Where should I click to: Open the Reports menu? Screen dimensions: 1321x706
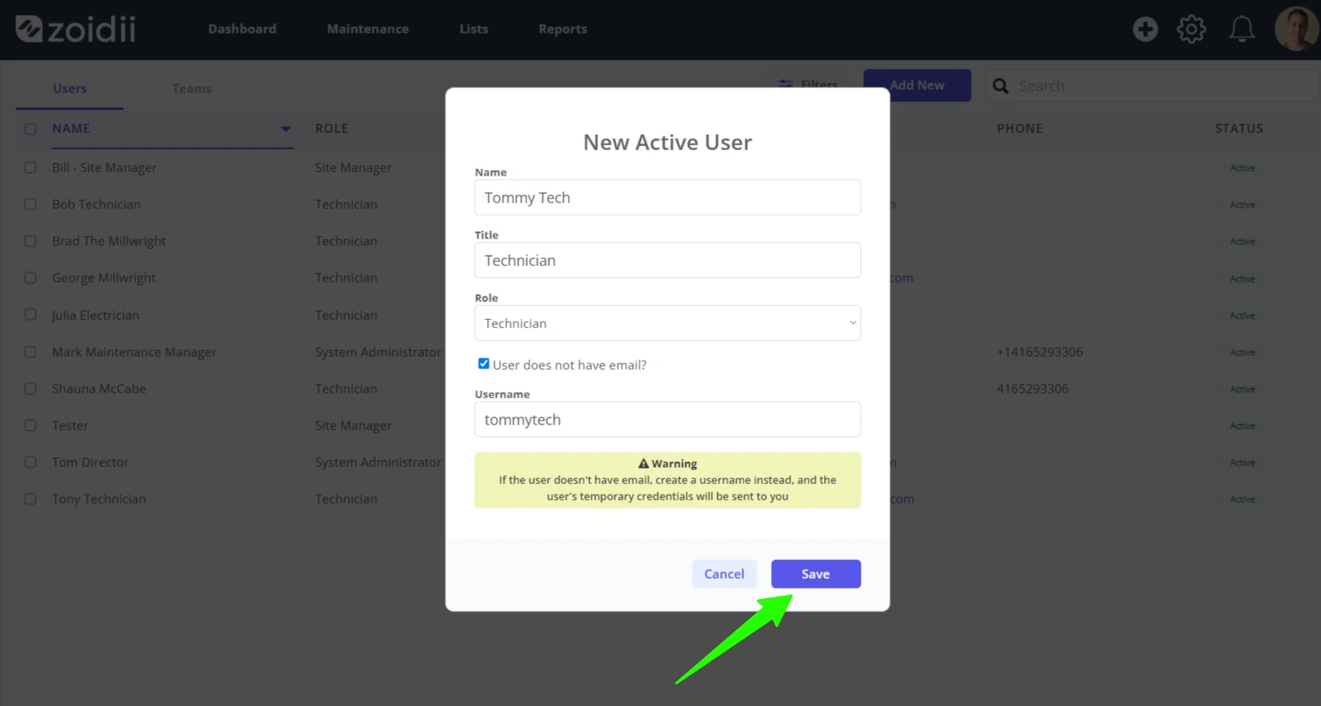563,29
